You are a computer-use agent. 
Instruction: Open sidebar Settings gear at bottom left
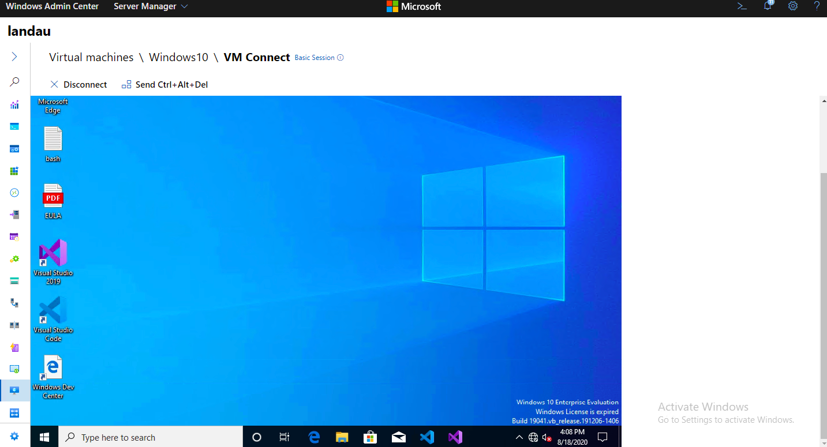click(x=14, y=437)
